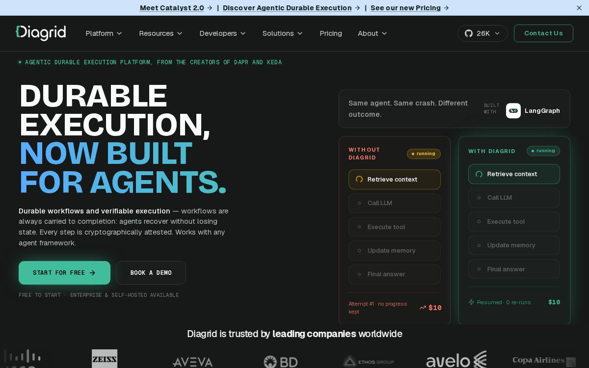This screenshot has height=368, width=589.
Task: Select Final answer step in With Diagrid panel
Action: coord(514,269)
